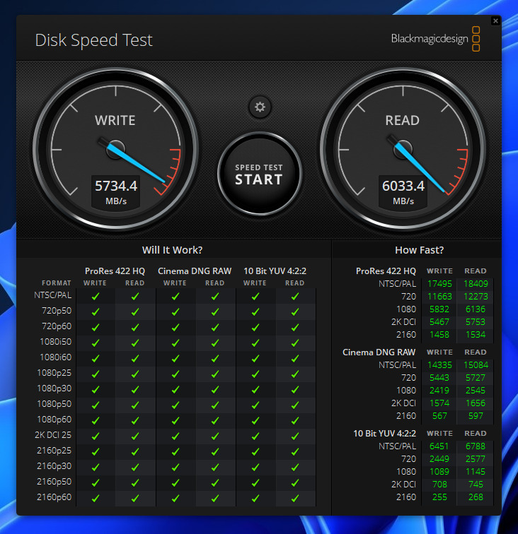Click the How Fast? panel header

click(x=419, y=250)
